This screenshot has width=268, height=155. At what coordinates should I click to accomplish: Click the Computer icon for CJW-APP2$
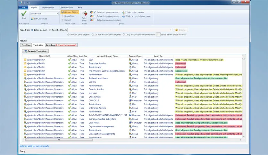[130, 123]
